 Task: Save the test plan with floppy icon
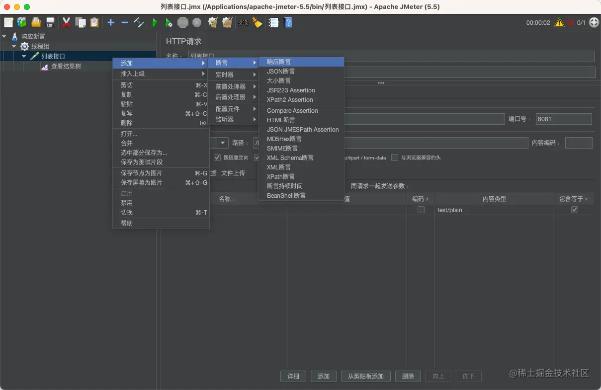click(x=50, y=22)
